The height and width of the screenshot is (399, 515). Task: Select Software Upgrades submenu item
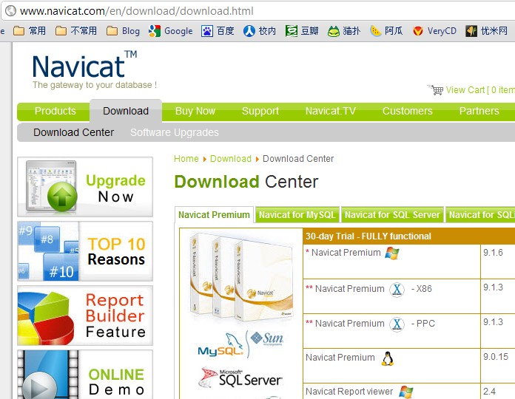pos(175,132)
